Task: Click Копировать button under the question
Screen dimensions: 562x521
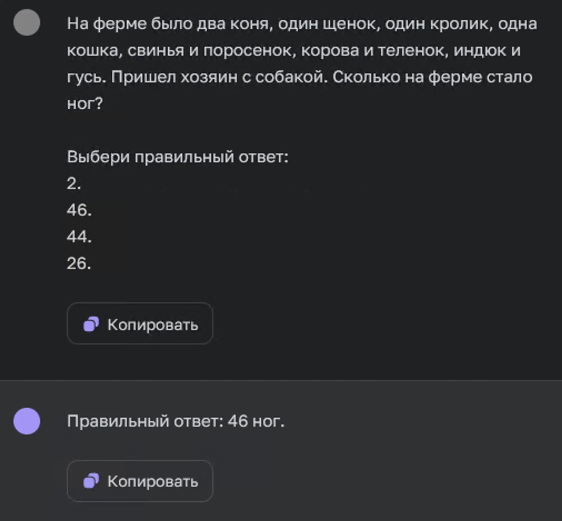Action: [139, 324]
